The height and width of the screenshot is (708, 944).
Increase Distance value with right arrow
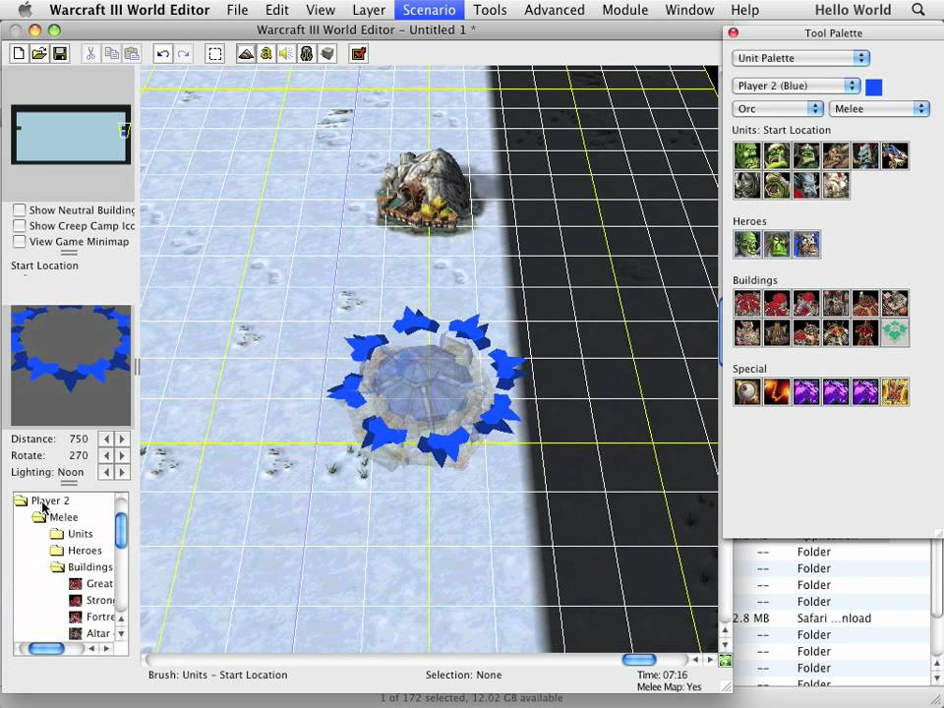coord(123,440)
